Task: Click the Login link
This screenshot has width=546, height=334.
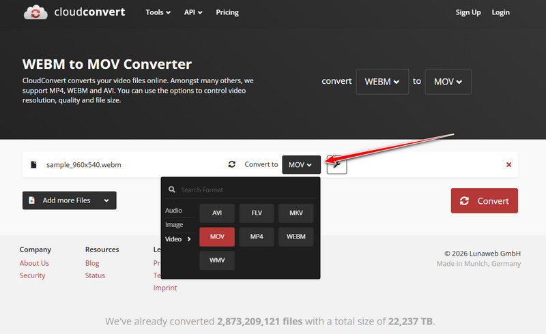Action: [500, 12]
